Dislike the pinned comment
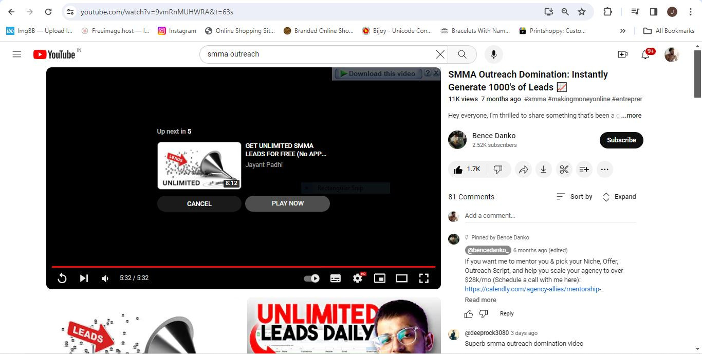702x354 pixels. pyautogui.click(x=484, y=313)
